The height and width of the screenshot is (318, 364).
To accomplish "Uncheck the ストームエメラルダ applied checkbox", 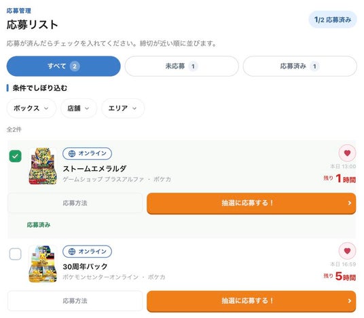I will [16, 156].
